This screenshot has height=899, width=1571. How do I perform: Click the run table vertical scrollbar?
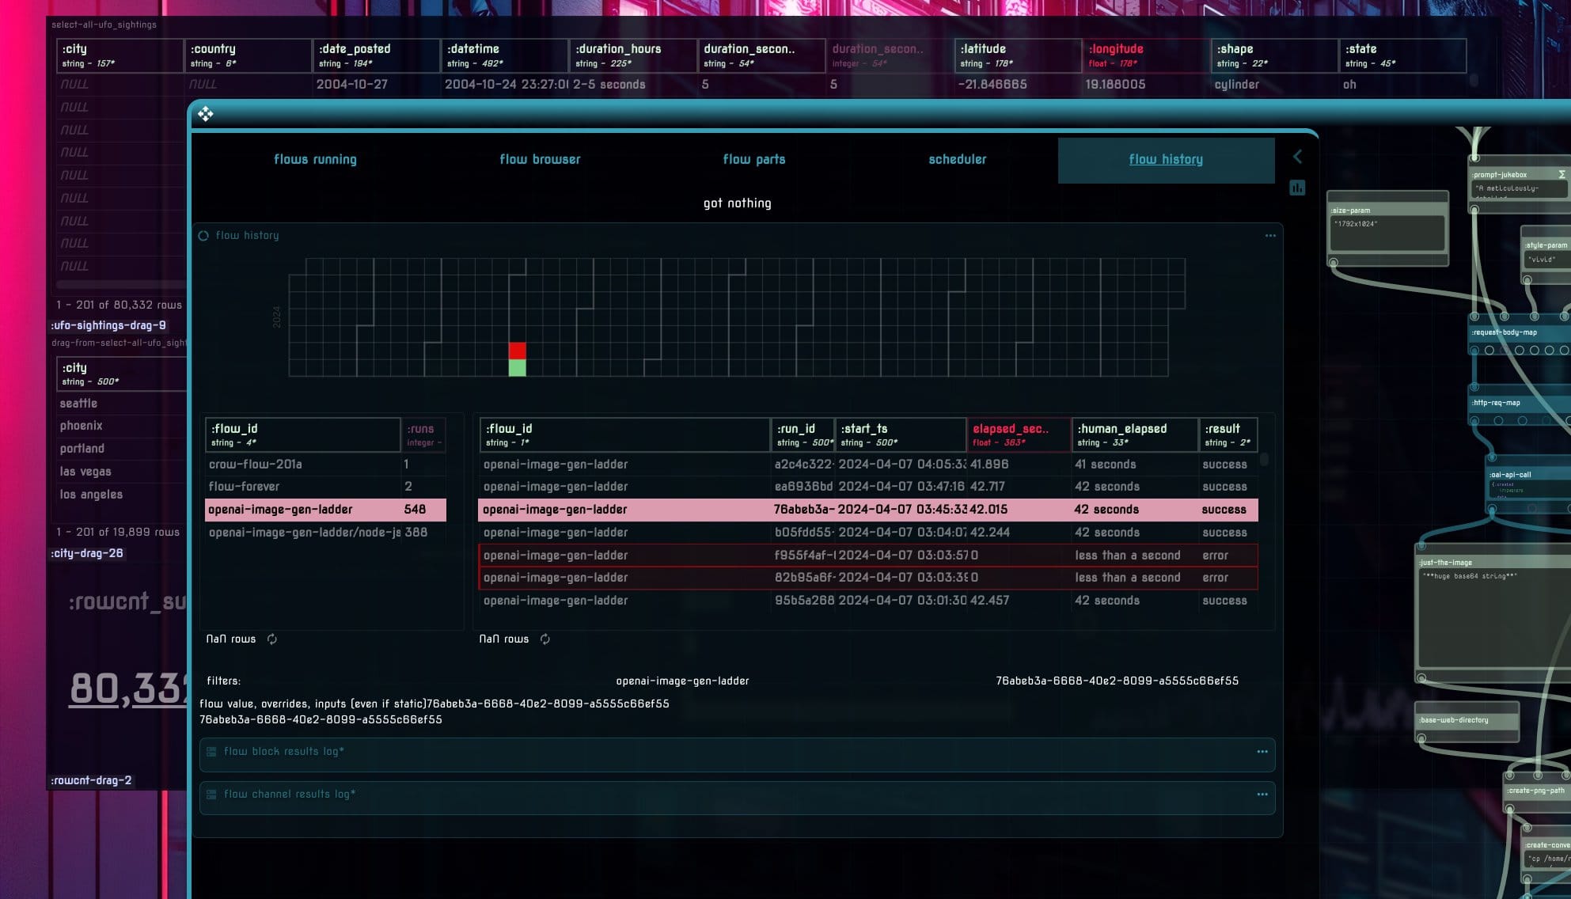click(x=1265, y=460)
